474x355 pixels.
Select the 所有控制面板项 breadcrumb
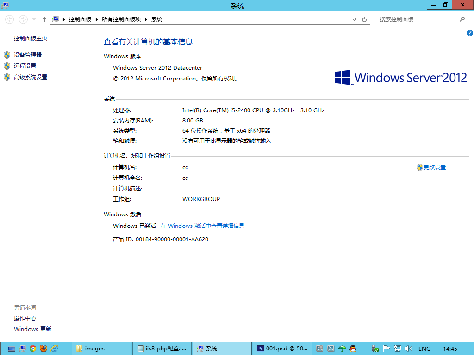point(121,19)
